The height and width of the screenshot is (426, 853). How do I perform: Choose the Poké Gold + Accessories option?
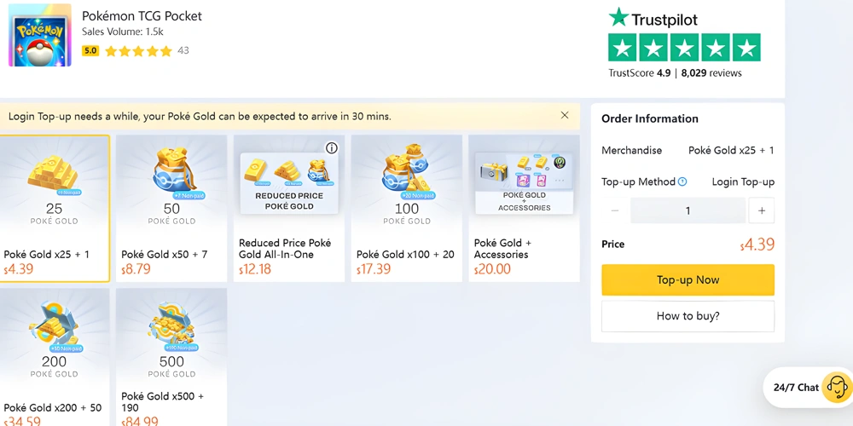pos(524,208)
